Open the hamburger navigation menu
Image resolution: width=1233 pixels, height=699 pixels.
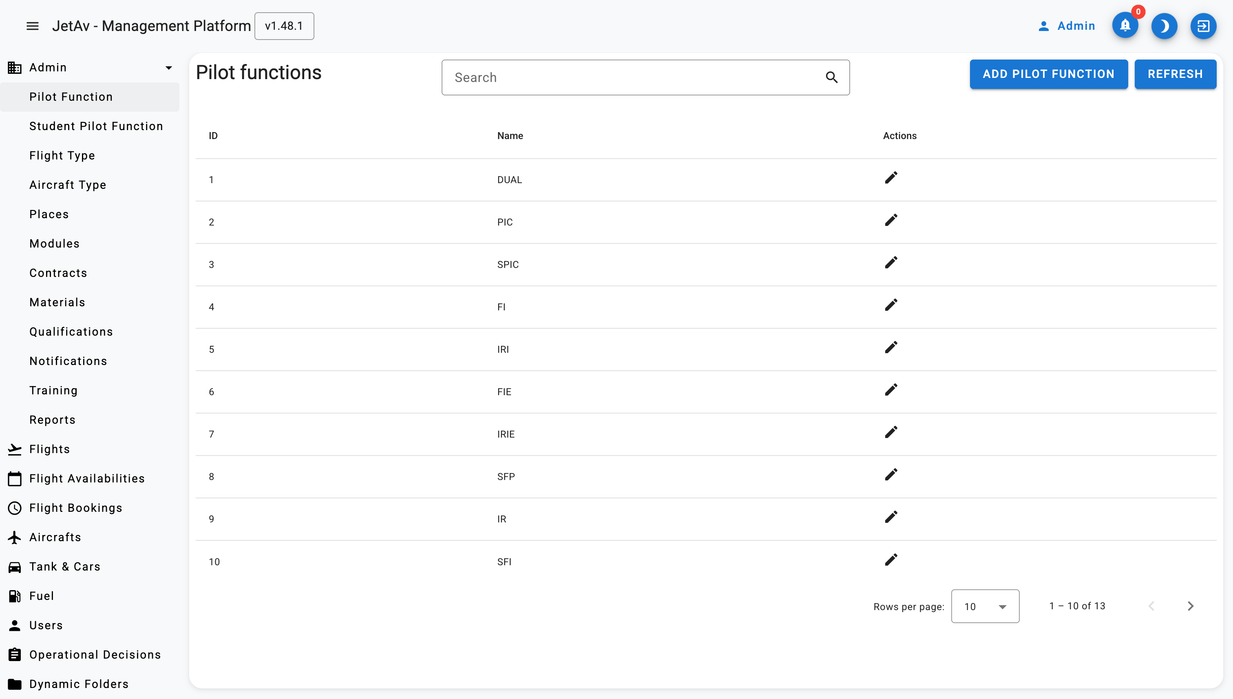point(32,26)
